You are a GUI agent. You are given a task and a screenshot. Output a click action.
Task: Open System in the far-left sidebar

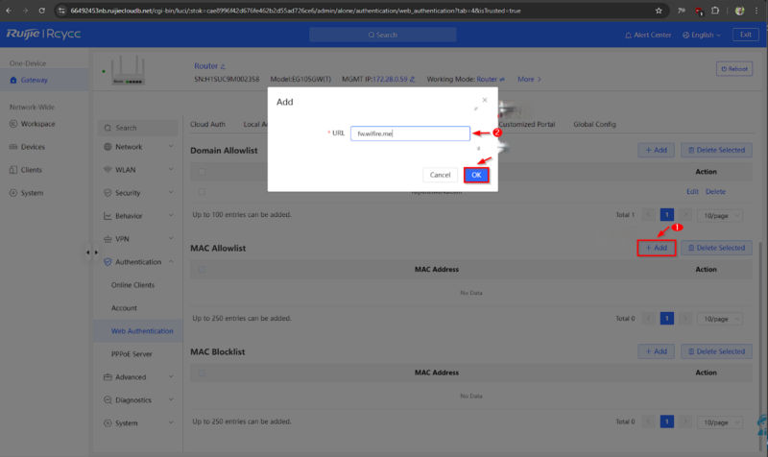tap(32, 193)
